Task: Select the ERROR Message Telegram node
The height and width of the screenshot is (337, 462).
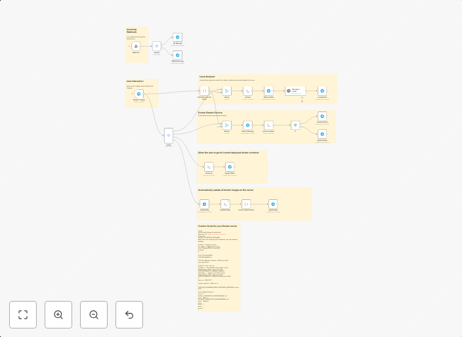Action: (177, 55)
